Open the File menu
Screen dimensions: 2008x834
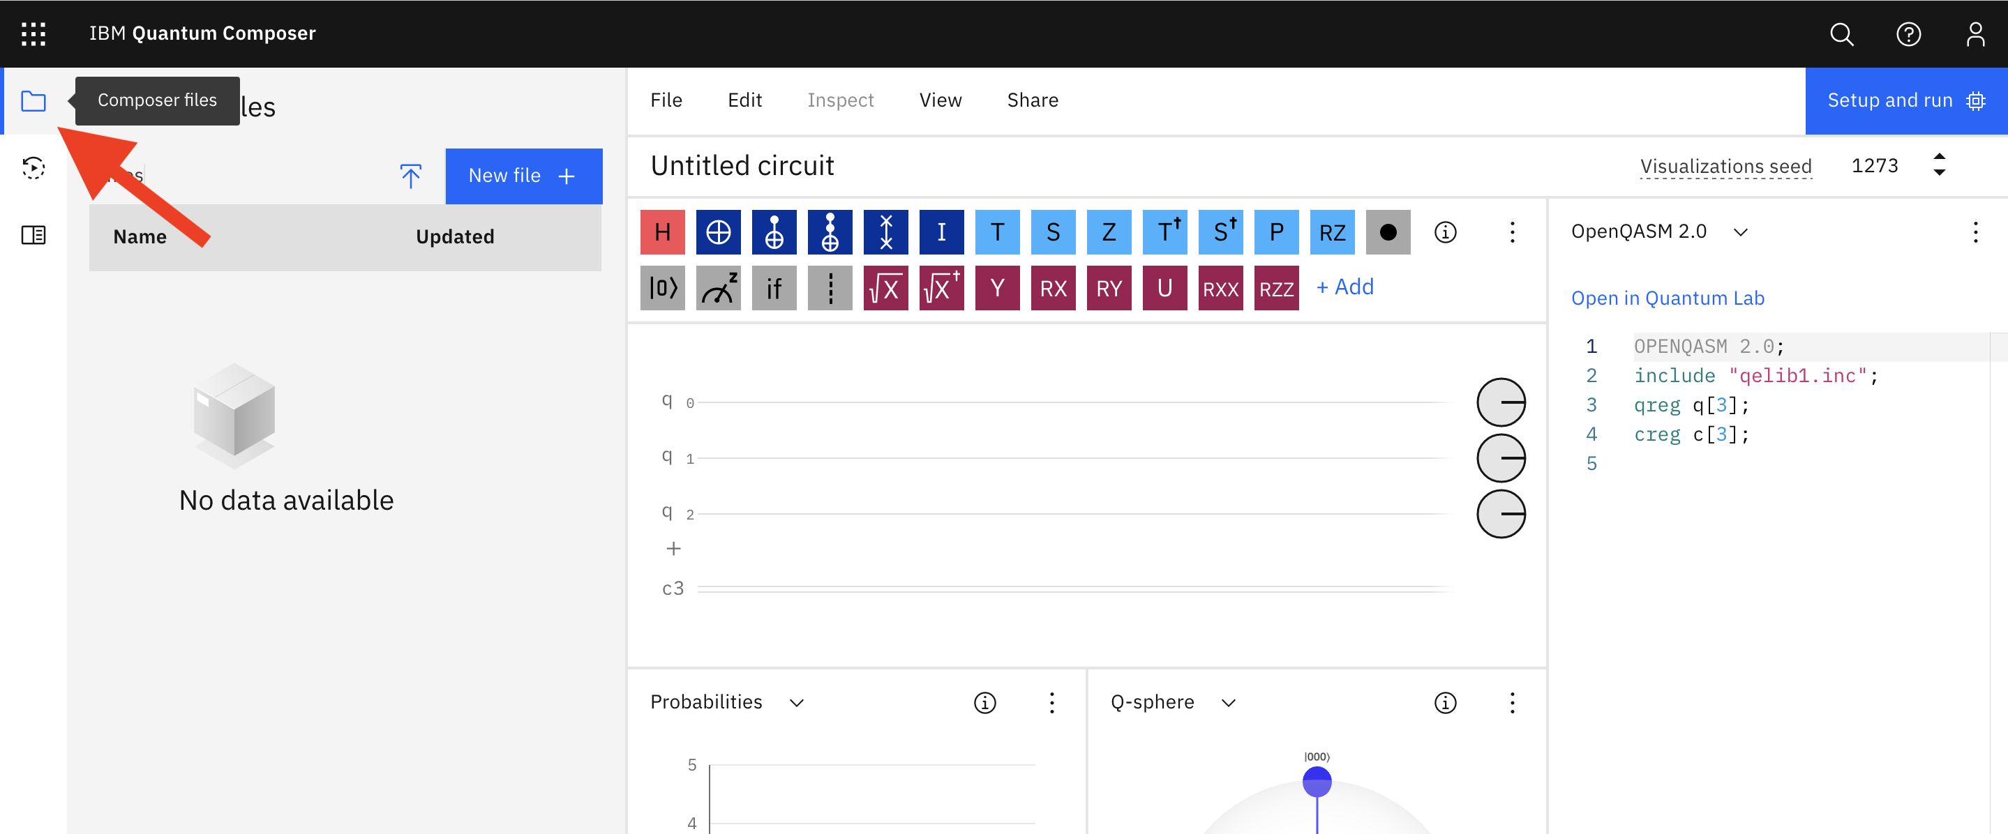[666, 100]
